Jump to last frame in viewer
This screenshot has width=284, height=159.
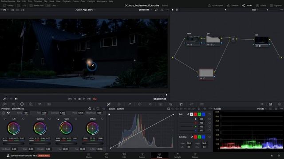[89, 99]
